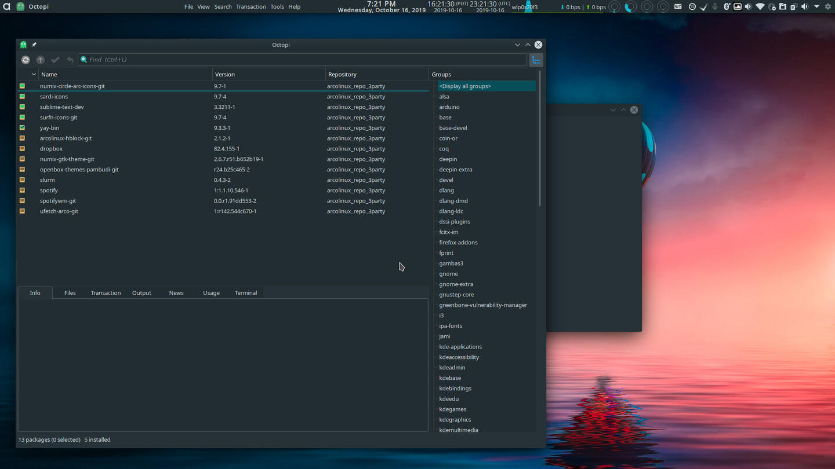Select the Info tab
This screenshot has height=469, width=835.
tap(35, 293)
